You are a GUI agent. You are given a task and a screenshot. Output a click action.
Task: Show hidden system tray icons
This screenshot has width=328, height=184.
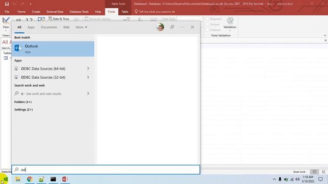pos(274,179)
